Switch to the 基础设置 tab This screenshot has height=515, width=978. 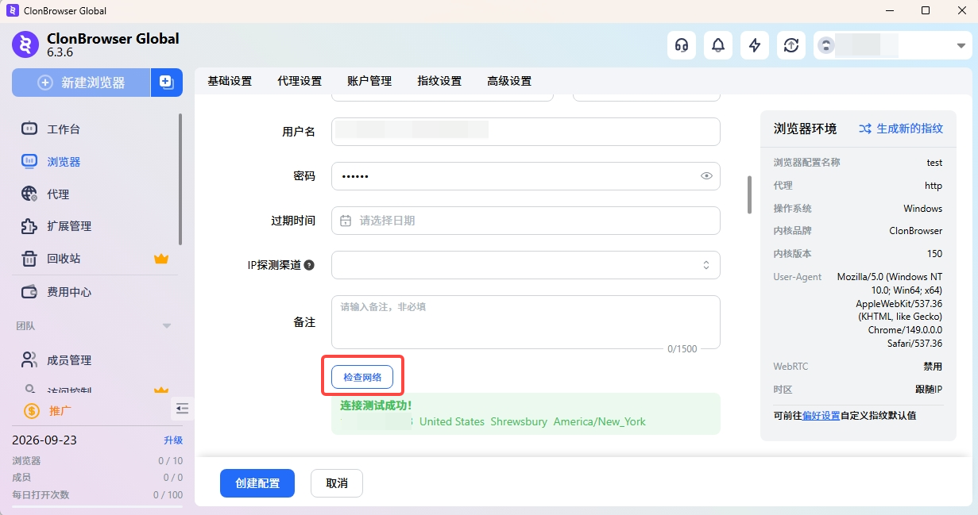(x=230, y=81)
